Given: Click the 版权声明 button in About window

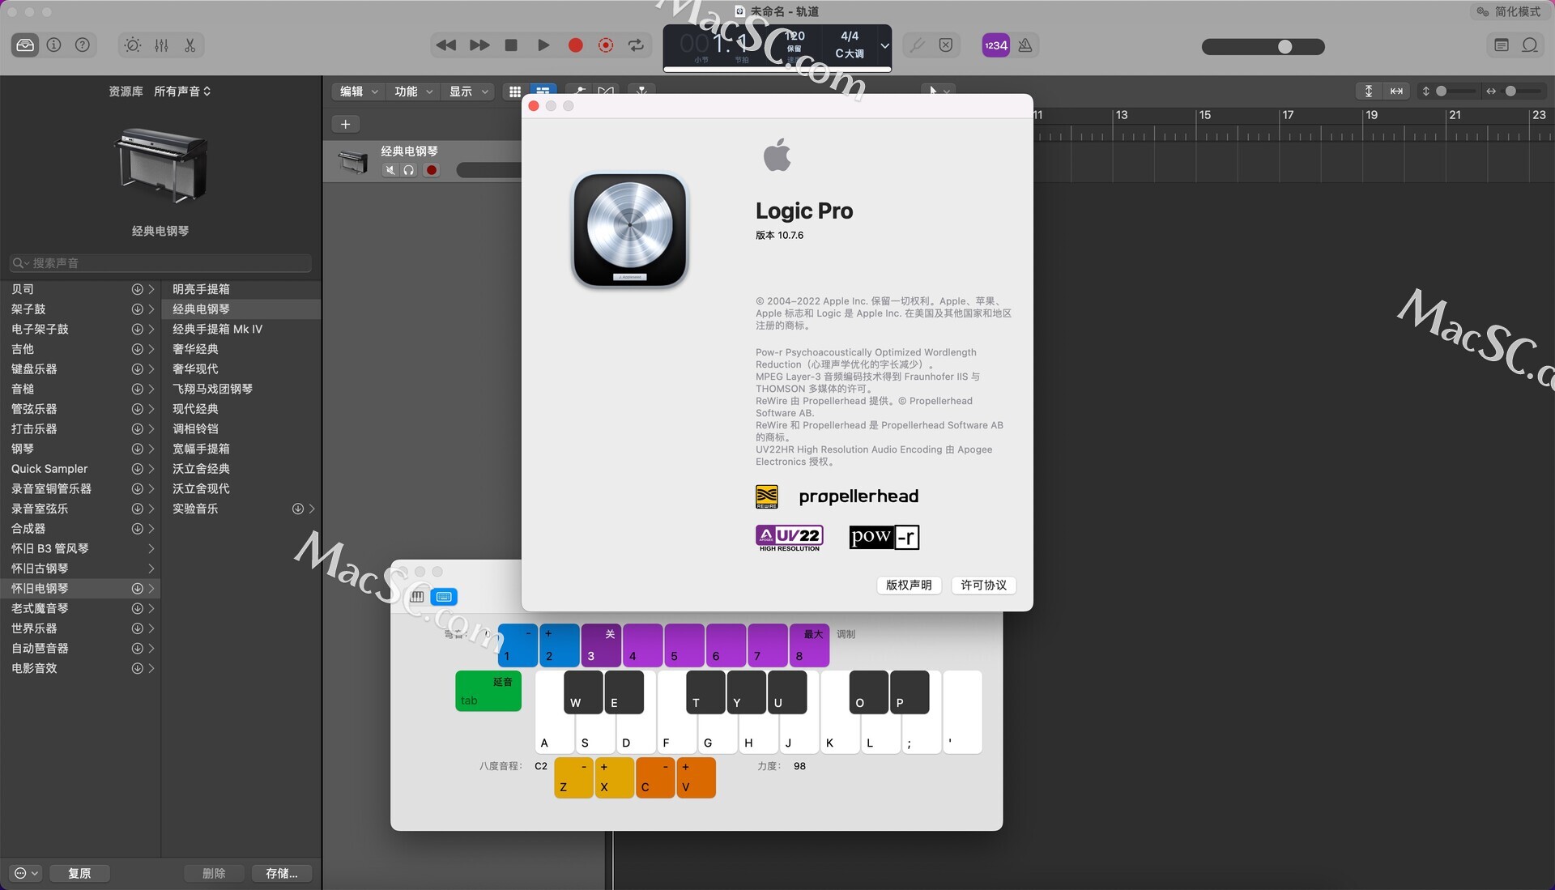Looking at the screenshot, I should pos(909,585).
